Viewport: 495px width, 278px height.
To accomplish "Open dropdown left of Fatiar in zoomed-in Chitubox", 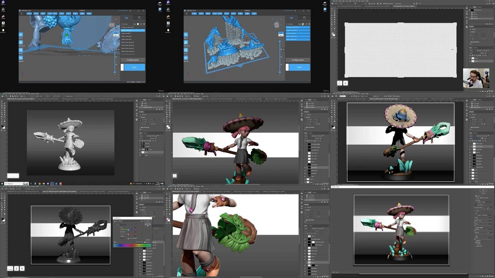I will coord(122,67).
